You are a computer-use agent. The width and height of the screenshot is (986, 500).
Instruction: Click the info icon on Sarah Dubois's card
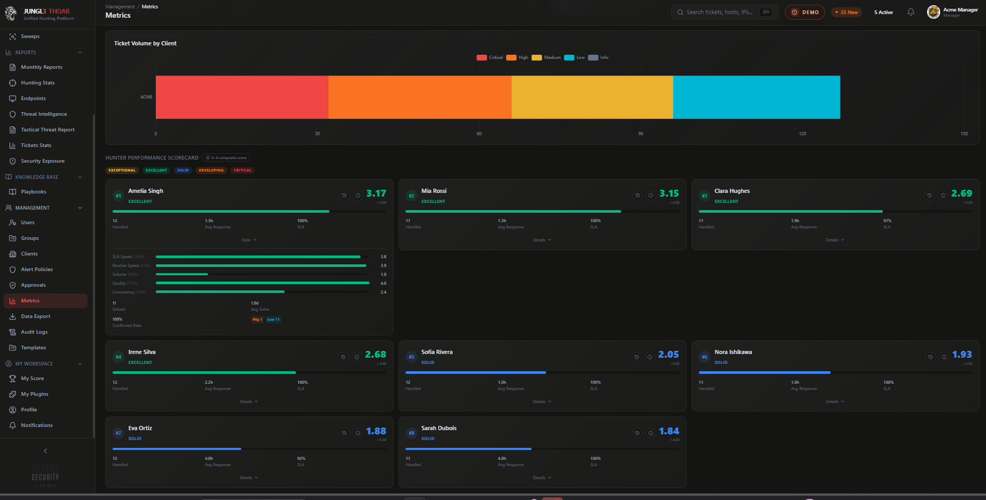pyautogui.click(x=651, y=433)
